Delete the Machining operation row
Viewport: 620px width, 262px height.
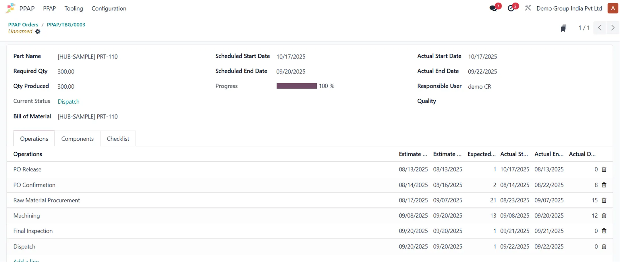coord(604,216)
